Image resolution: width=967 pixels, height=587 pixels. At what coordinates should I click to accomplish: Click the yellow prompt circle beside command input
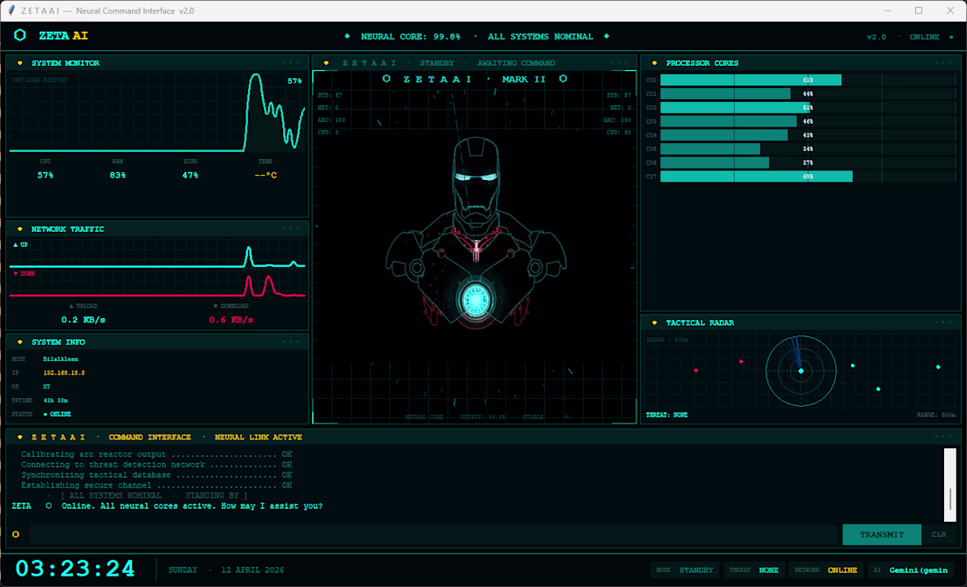[16, 534]
